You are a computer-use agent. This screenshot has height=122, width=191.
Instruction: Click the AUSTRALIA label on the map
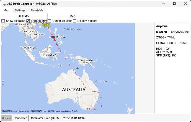pyautogui.click(x=74, y=90)
